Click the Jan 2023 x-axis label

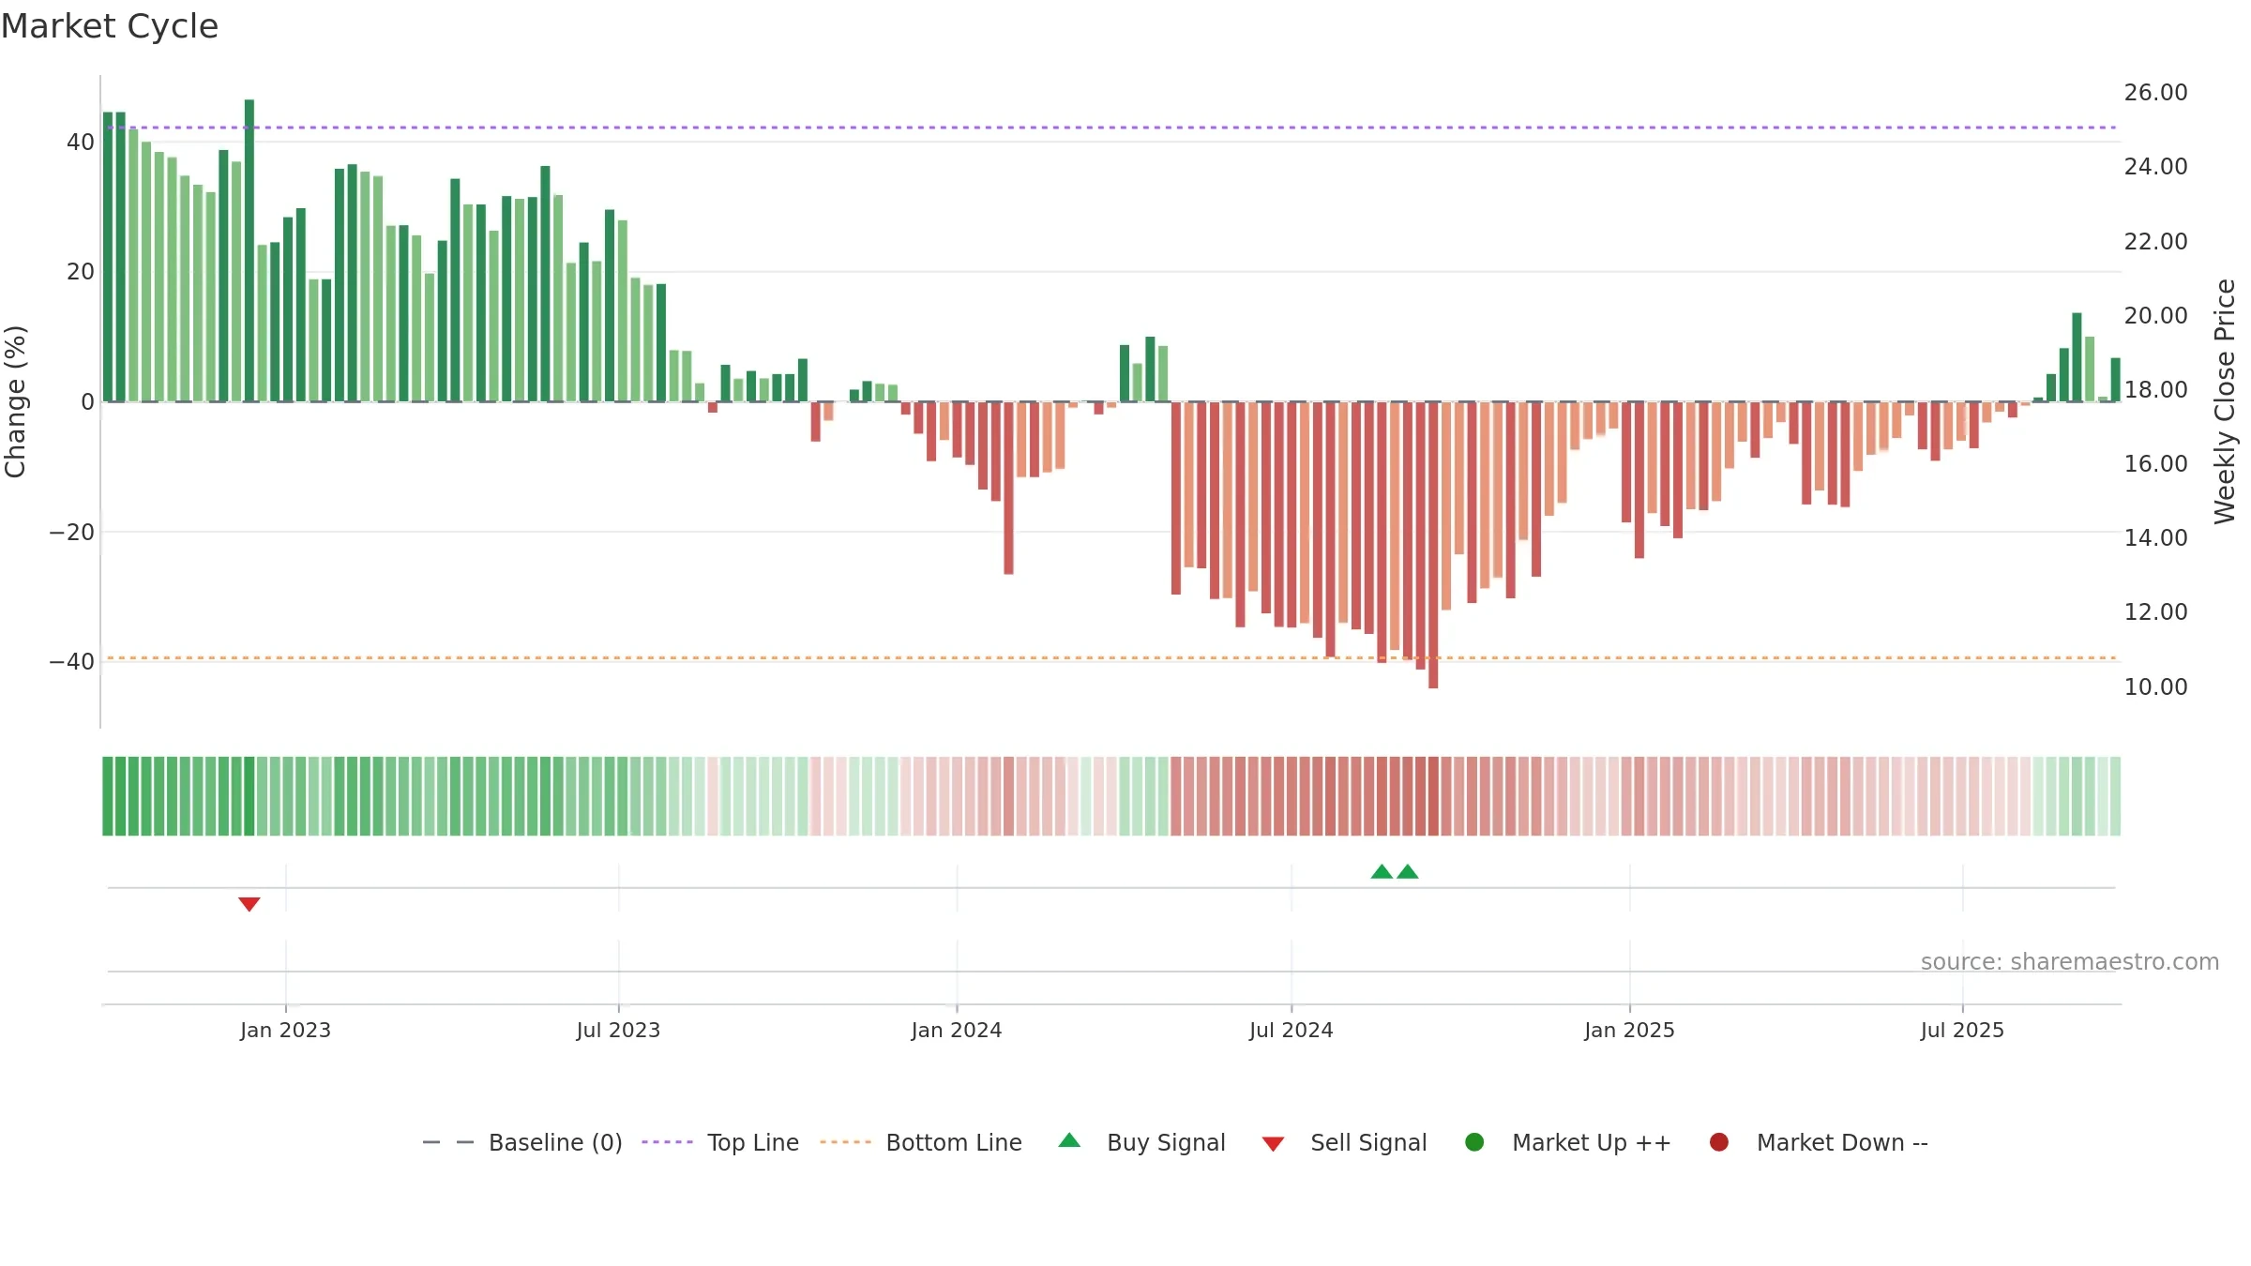[x=285, y=1030]
